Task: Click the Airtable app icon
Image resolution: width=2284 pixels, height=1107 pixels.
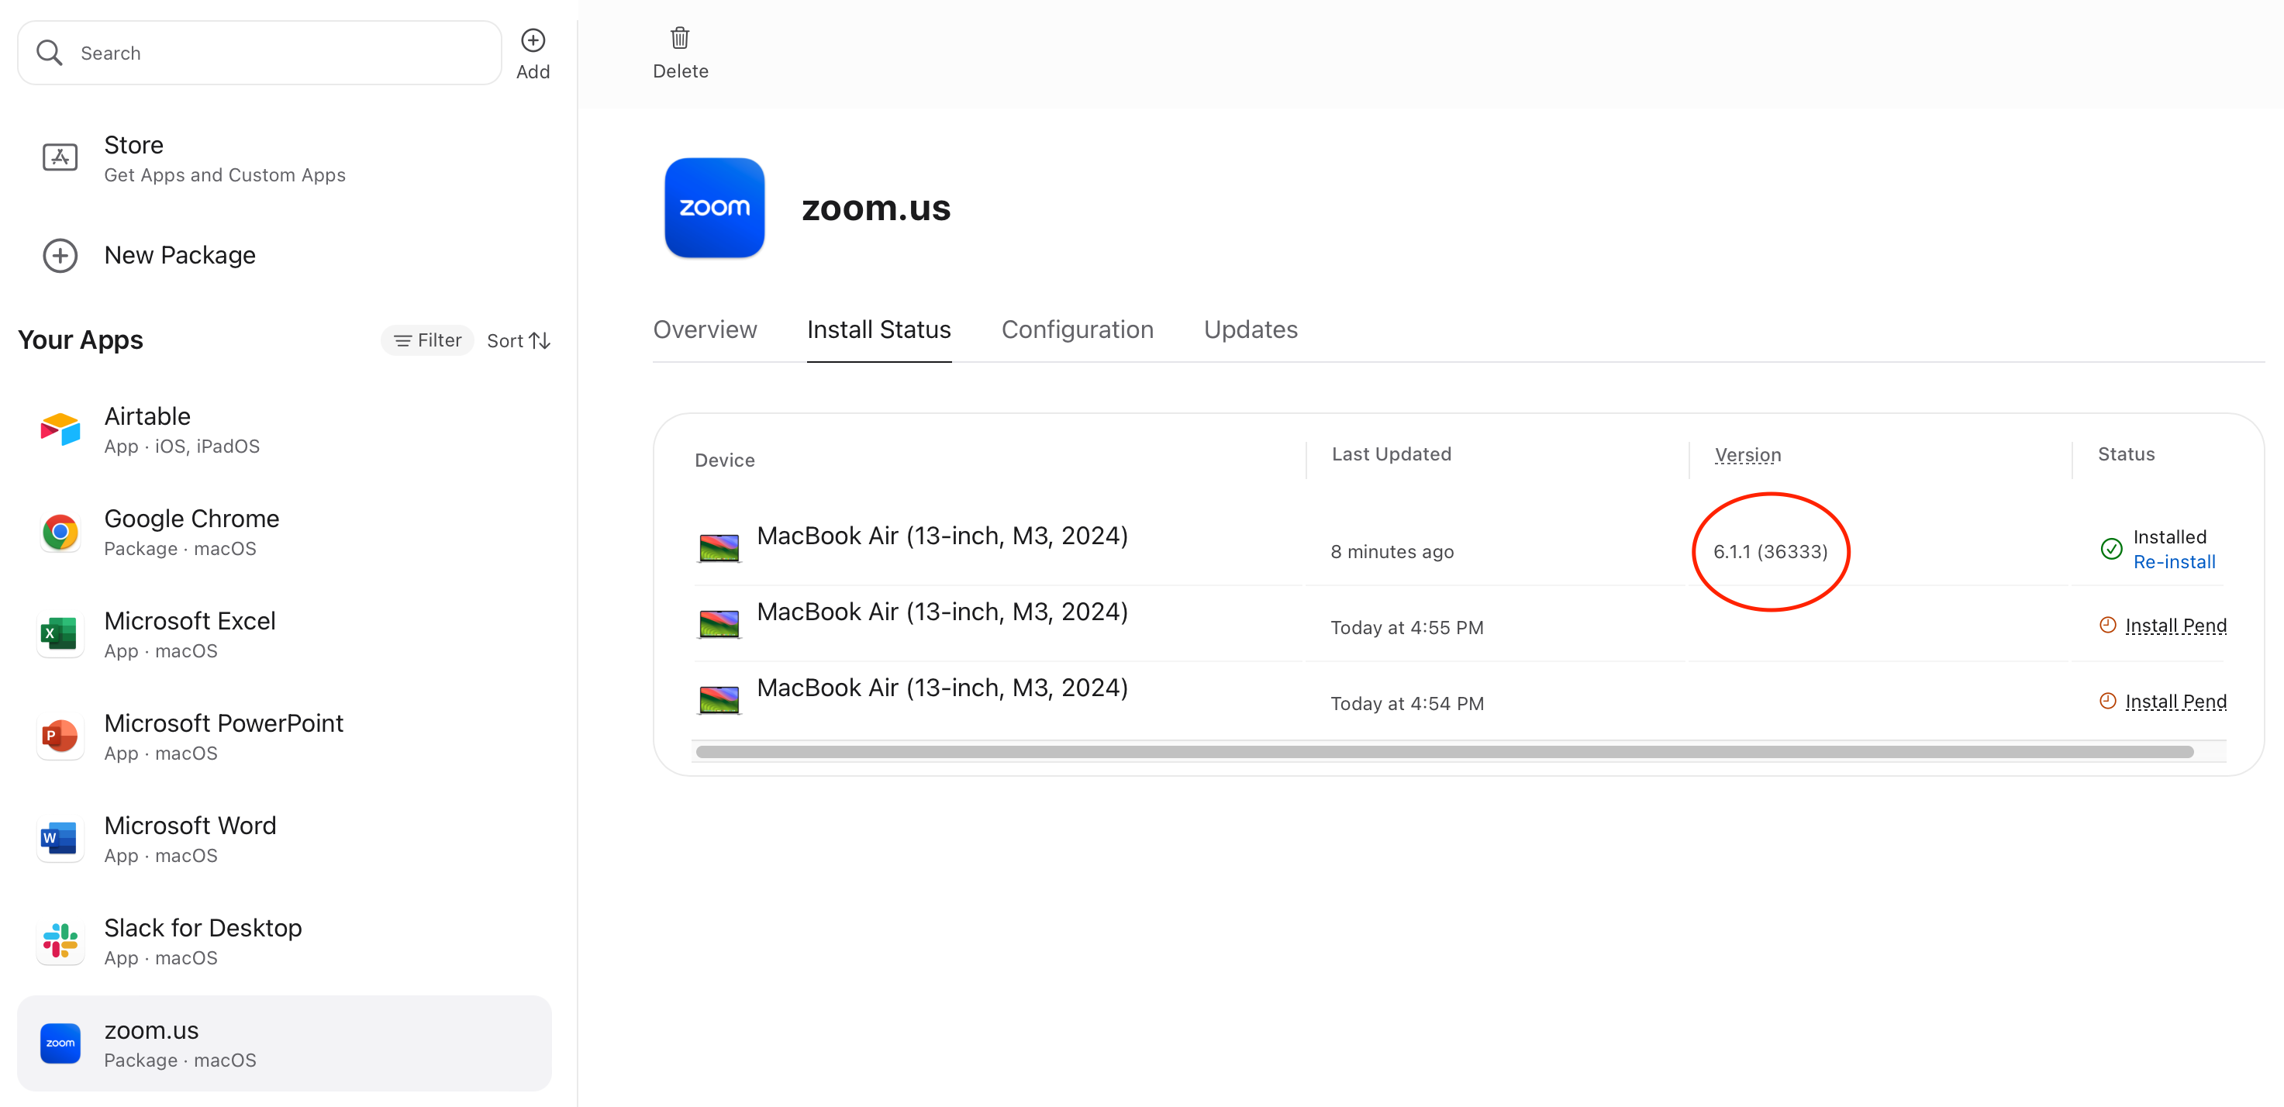Action: click(61, 428)
